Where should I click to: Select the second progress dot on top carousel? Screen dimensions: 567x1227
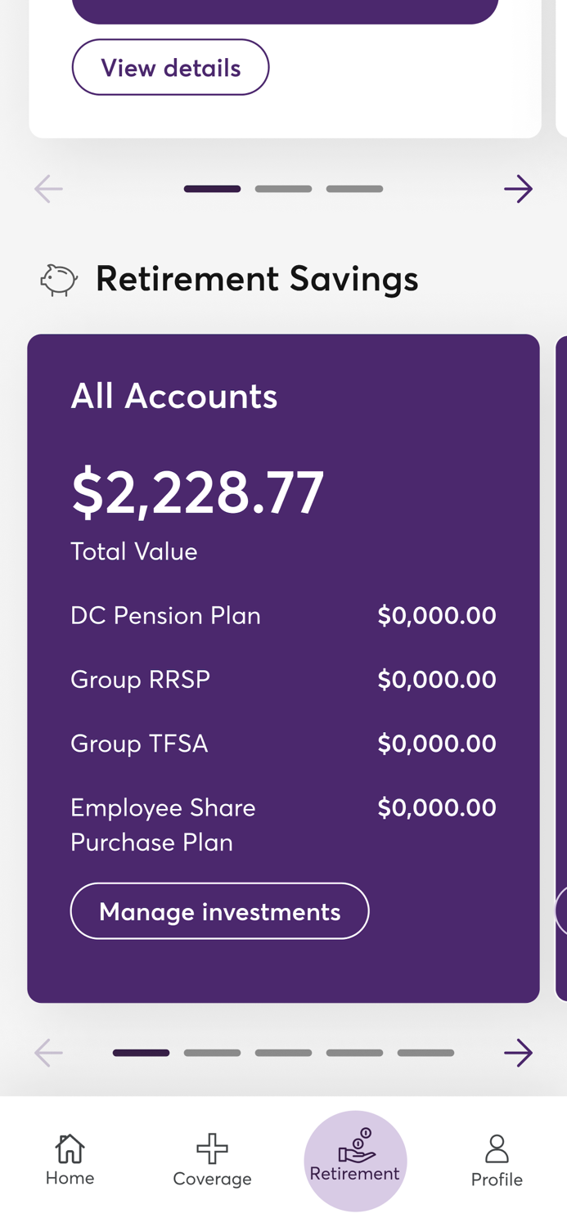click(283, 188)
